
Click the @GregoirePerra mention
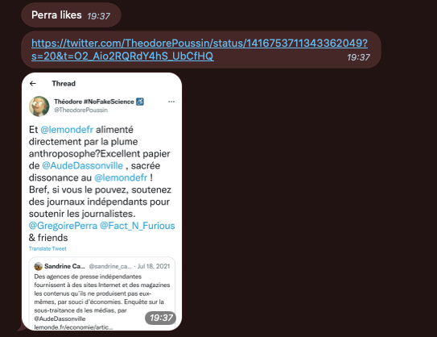tap(63, 226)
